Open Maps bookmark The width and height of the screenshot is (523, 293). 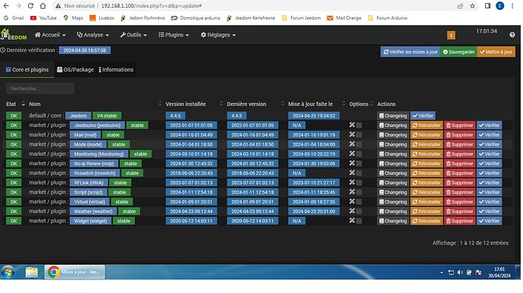point(73,18)
